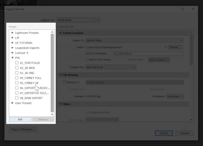Open the Rename To Custom Settings dropdown
This screenshot has height=146, width=203.
click(135, 82)
